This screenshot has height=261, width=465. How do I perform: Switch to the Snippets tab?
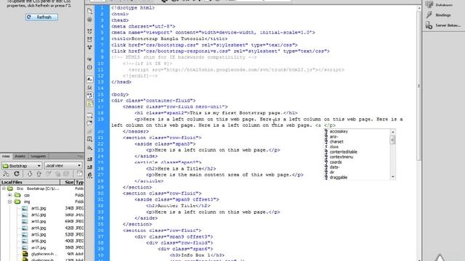pos(39,157)
